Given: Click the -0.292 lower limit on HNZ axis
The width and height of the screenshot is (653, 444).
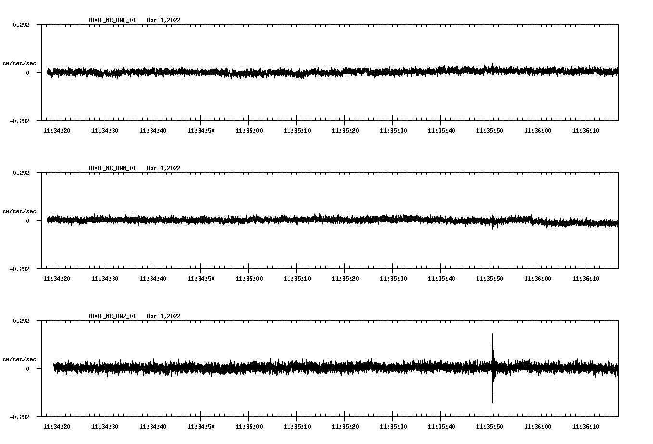Looking at the screenshot, I should pyautogui.click(x=19, y=417).
